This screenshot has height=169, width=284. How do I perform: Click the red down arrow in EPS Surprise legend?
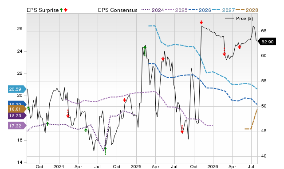point(66,10)
